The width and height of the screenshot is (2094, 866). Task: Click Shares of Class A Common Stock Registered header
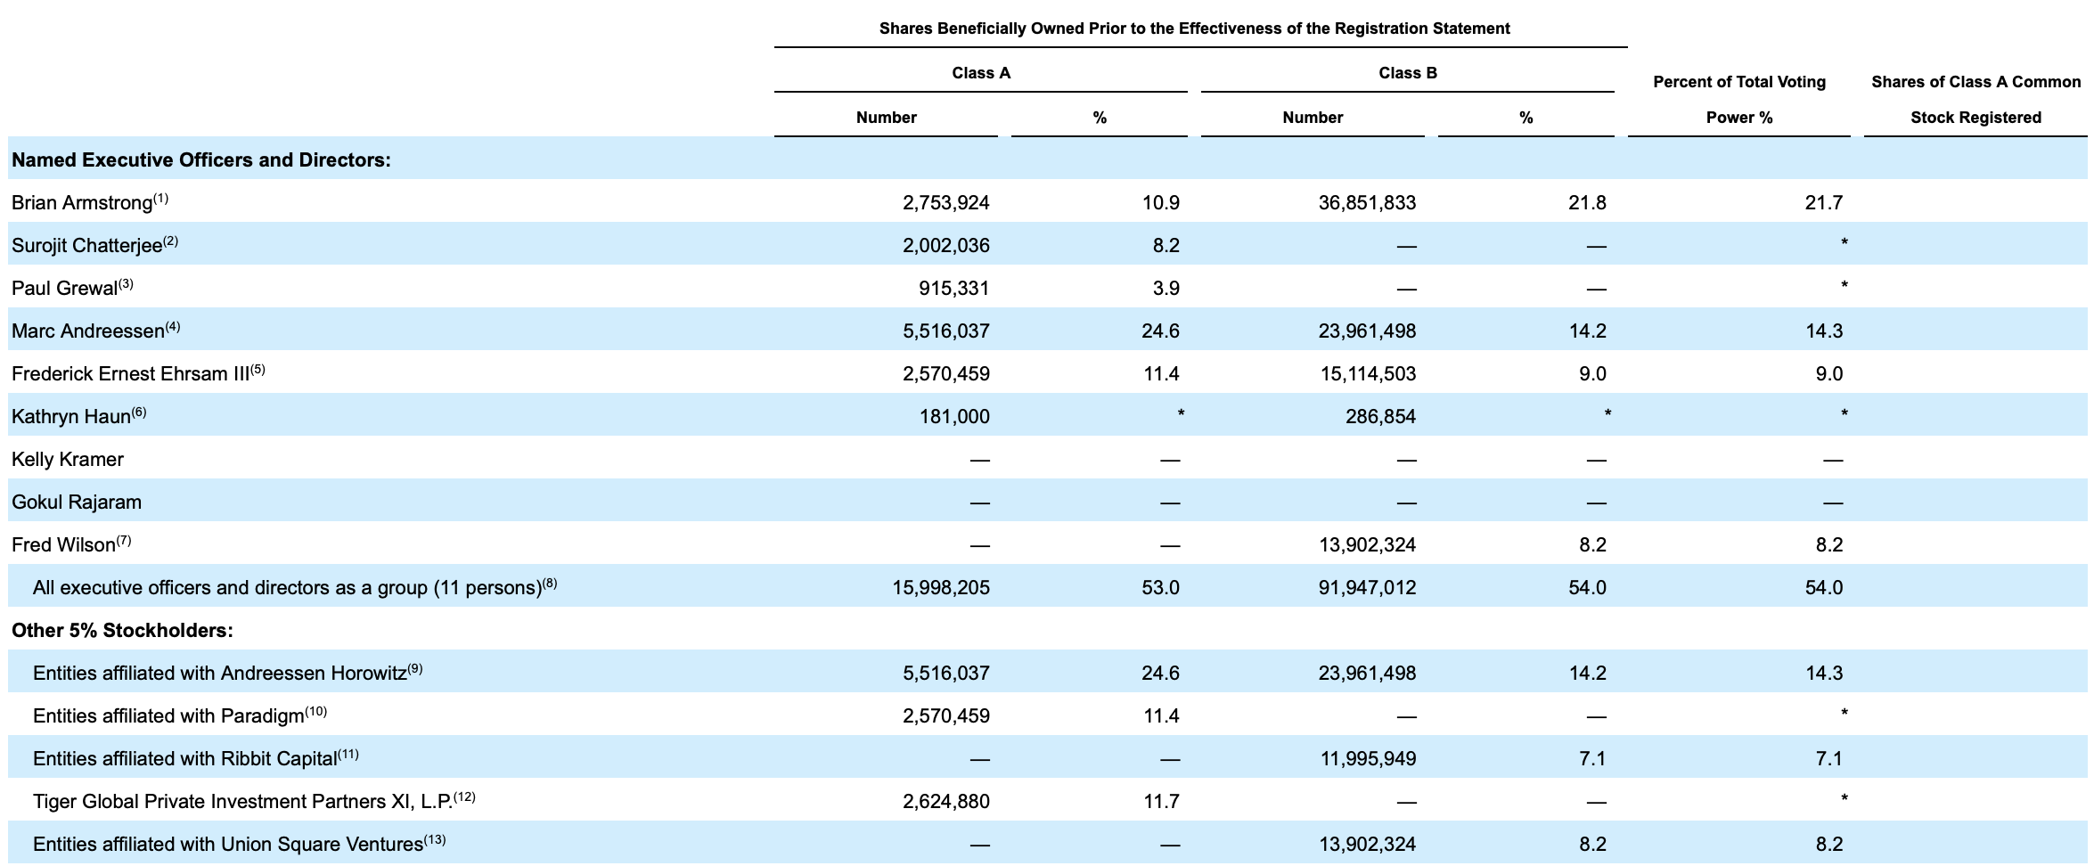[x=1975, y=99]
